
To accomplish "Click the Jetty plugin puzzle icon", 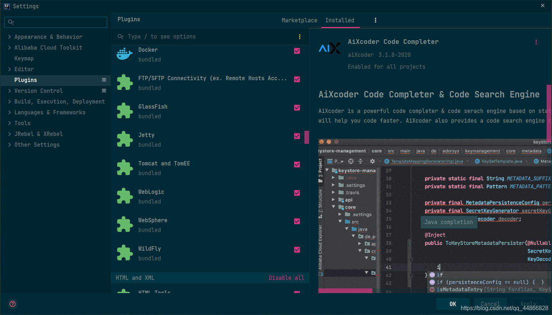I will coord(125,139).
